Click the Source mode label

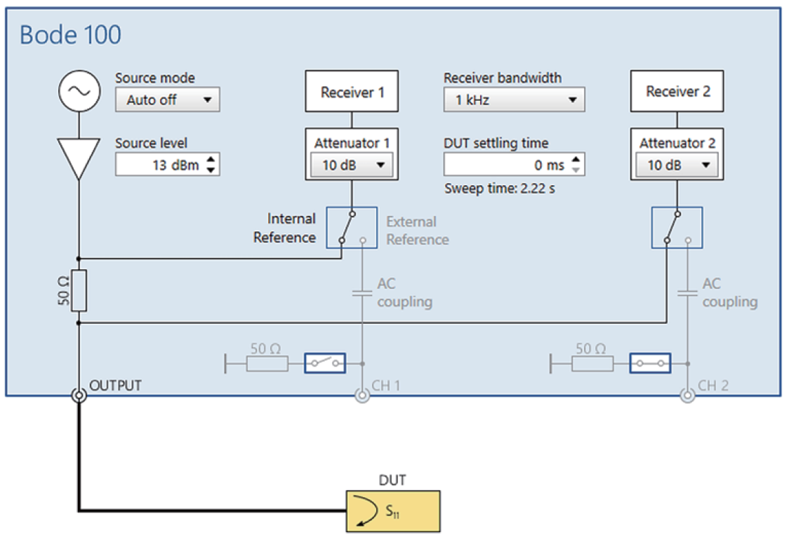coord(155,78)
